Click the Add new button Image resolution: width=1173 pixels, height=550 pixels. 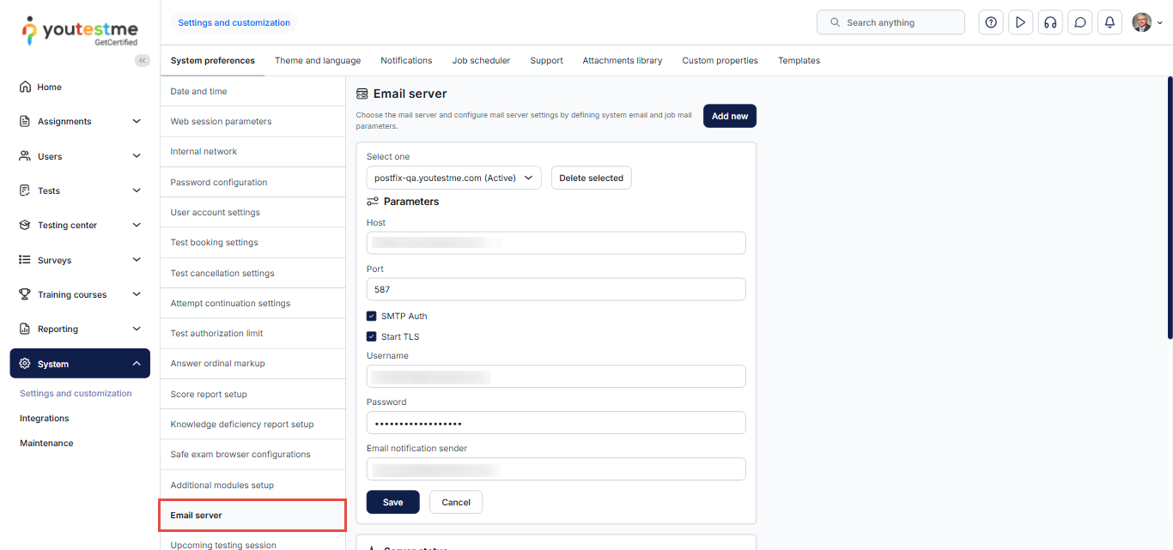click(729, 116)
